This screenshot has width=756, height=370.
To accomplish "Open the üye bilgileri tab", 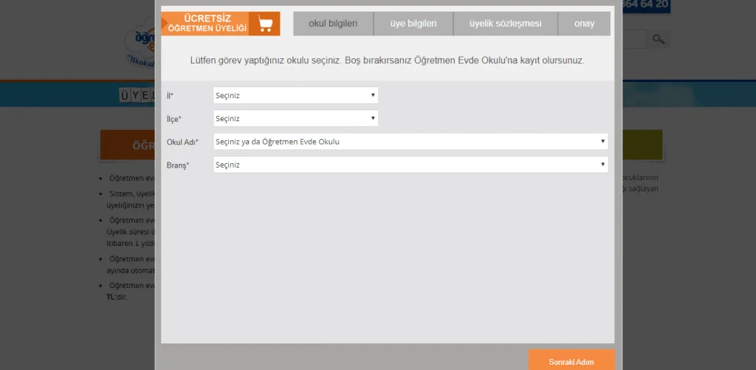I will [x=413, y=24].
